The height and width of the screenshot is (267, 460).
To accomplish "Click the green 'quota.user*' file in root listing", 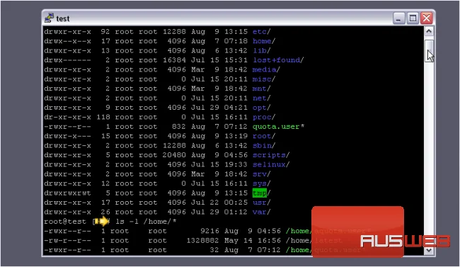I will 278,127.
